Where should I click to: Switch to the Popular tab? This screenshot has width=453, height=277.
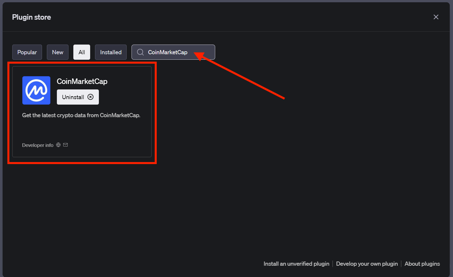pos(27,52)
